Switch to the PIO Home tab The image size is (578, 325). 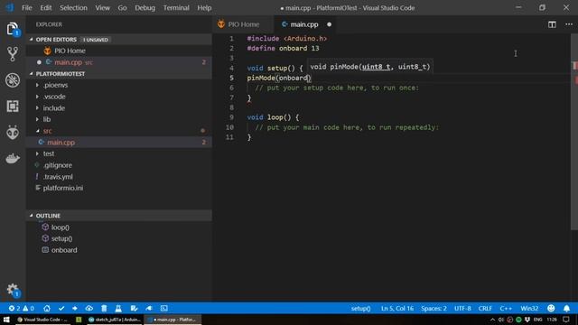point(243,24)
